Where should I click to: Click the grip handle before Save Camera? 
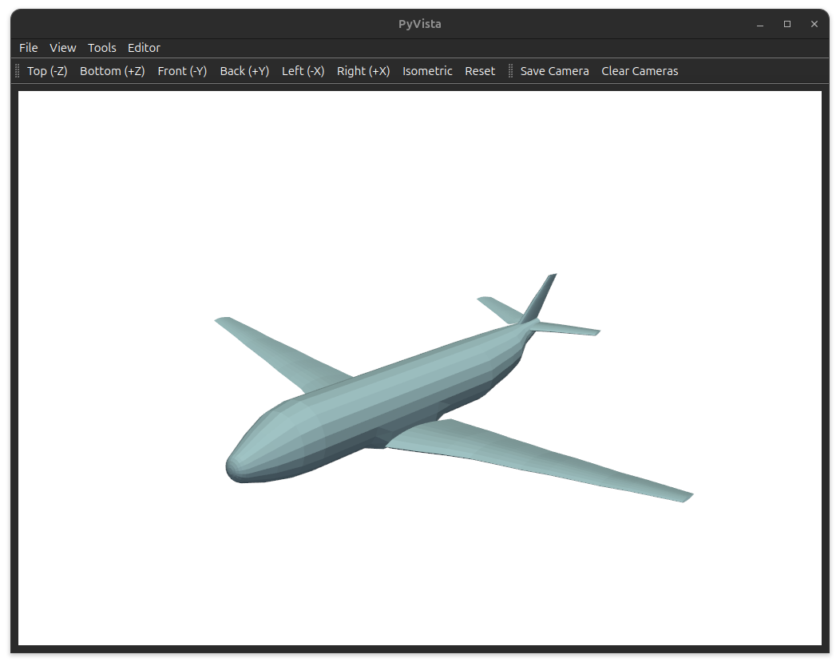point(511,71)
